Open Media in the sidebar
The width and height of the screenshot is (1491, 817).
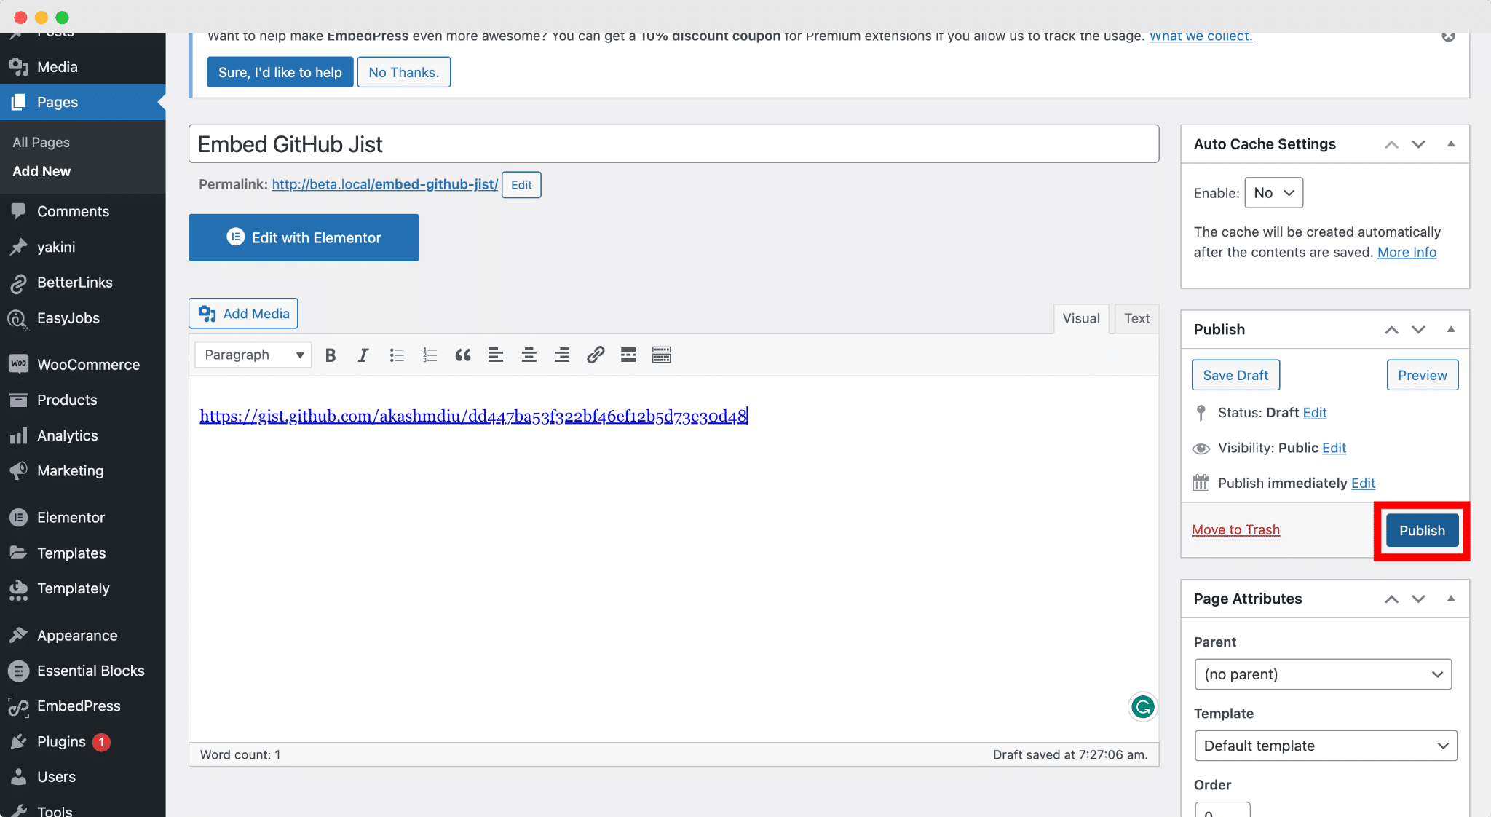point(83,67)
